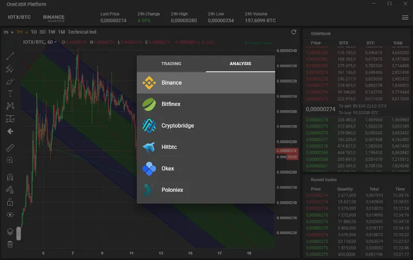Select Binance from the exchange list
The width and height of the screenshot is (413, 260).
[x=206, y=83]
